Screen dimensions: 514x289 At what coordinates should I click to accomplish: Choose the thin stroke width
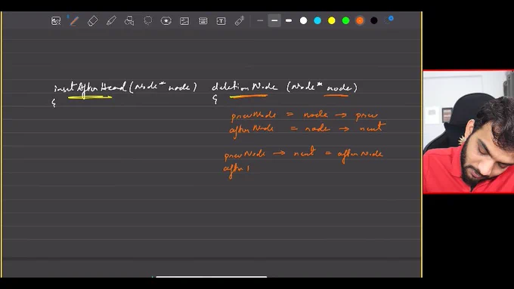click(260, 20)
